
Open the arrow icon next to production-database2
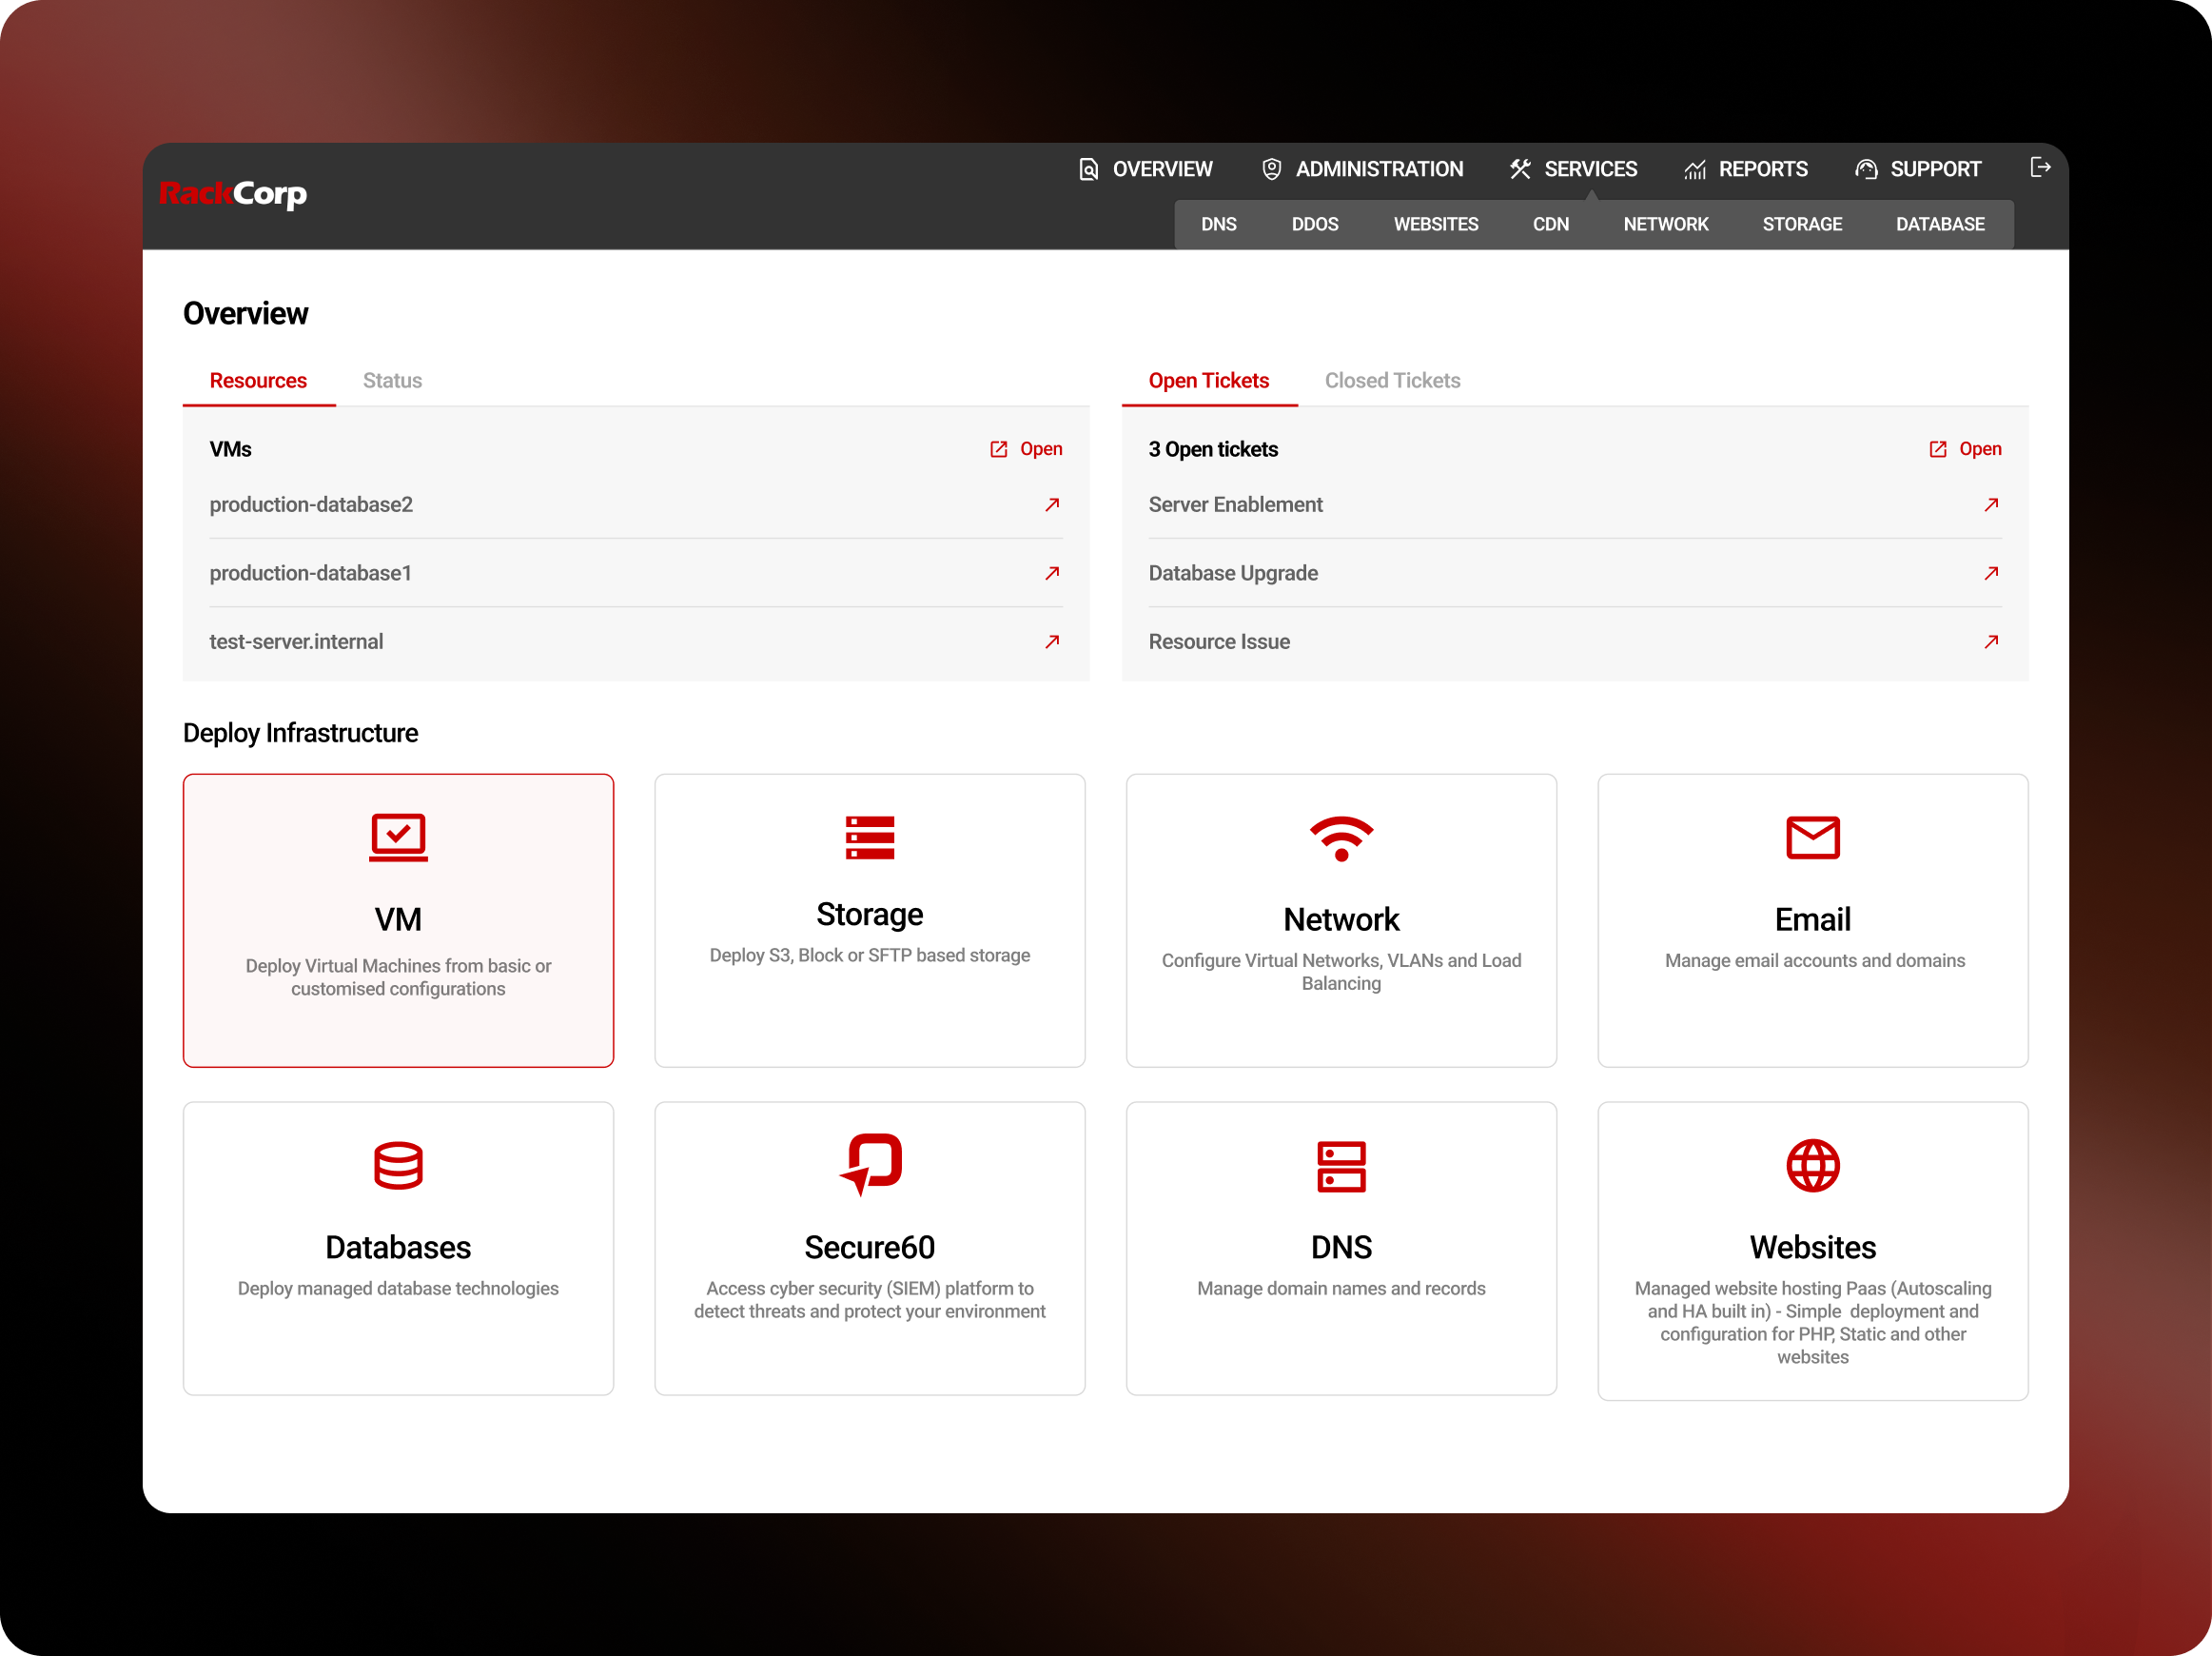tap(1052, 505)
